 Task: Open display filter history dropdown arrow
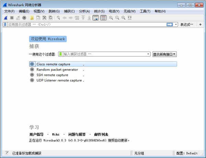[176, 24]
